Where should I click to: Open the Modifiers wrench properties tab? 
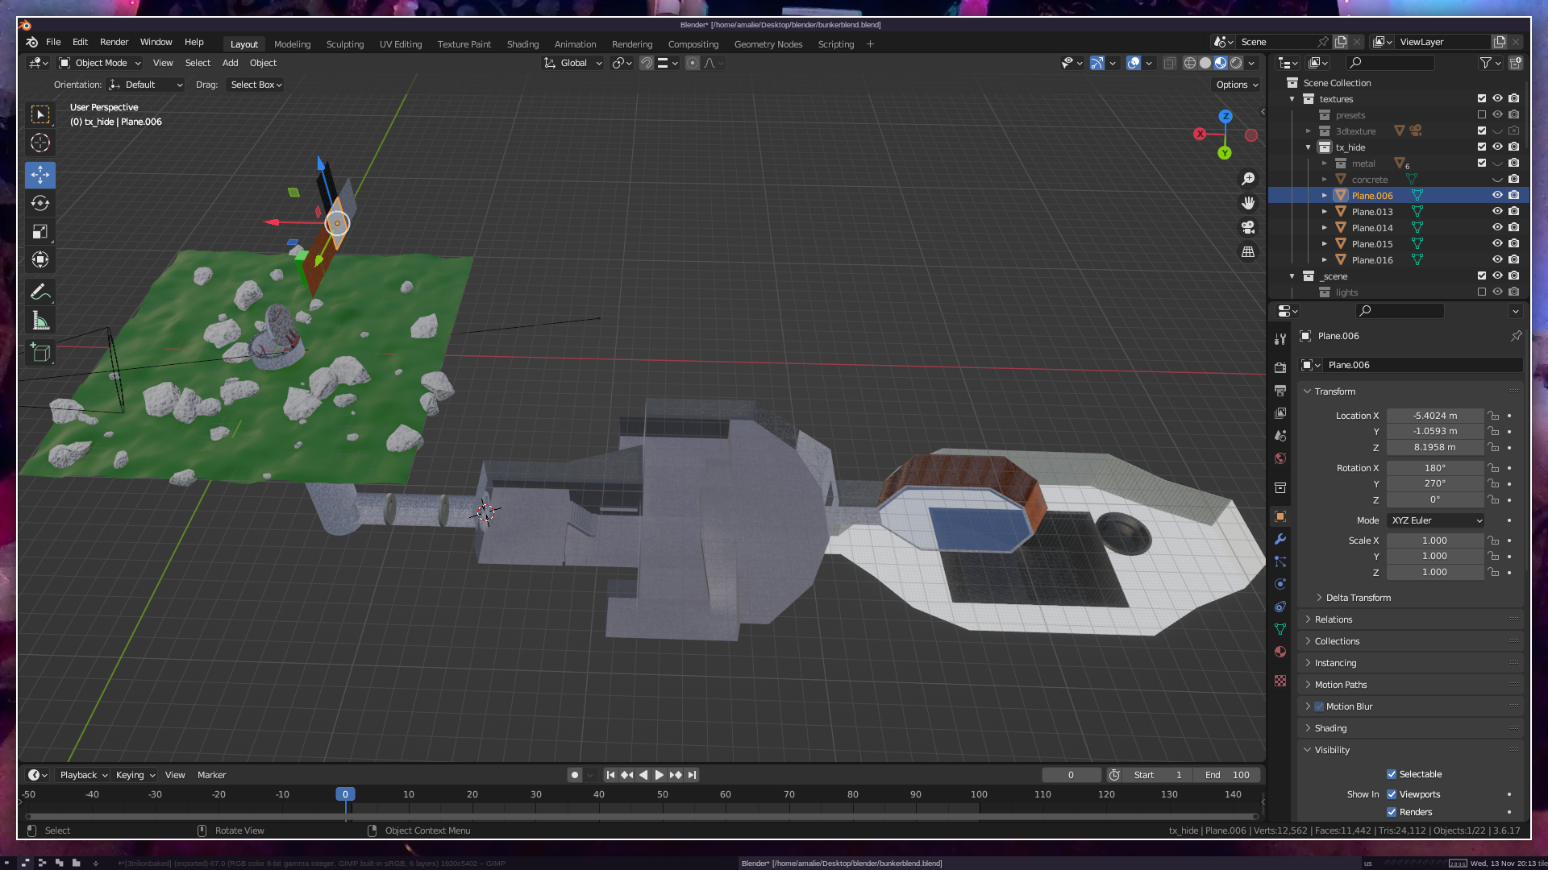1280,539
